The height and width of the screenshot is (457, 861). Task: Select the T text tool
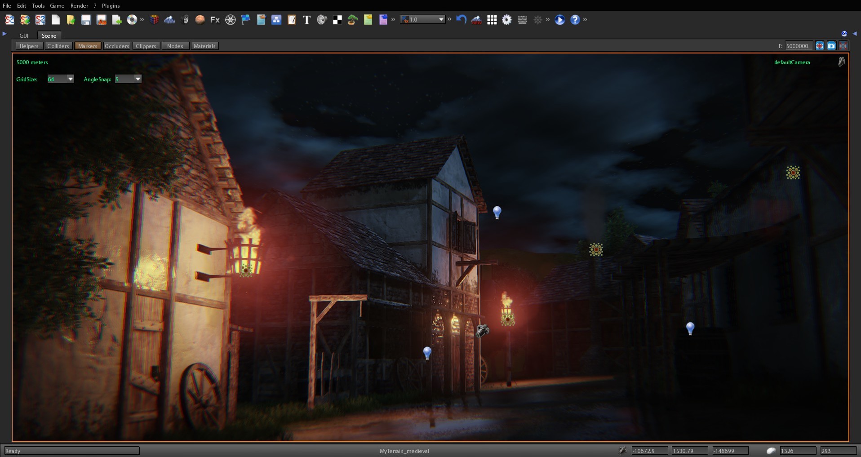(306, 20)
